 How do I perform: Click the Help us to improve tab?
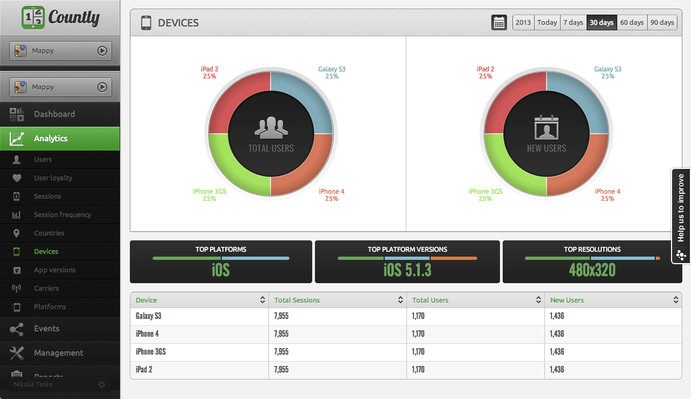pos(681,215)
